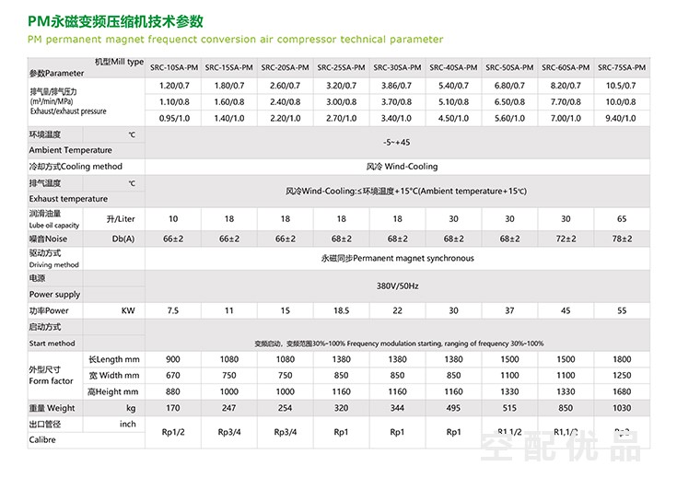Image resolution: width=677 pixels, height=478 pixels.
Task: Click the English subtitle about technical parameter
Action: click(235, 40)
